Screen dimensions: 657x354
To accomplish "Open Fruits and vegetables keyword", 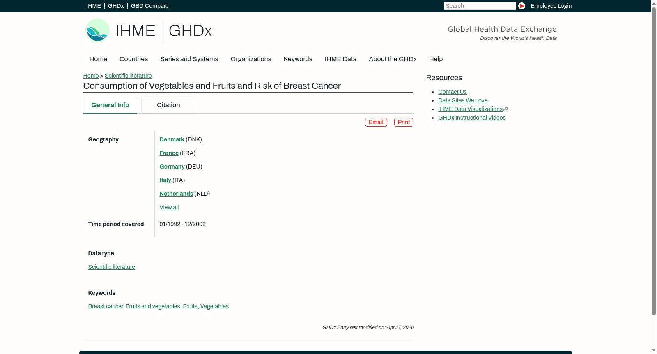I will click(153, 306).
